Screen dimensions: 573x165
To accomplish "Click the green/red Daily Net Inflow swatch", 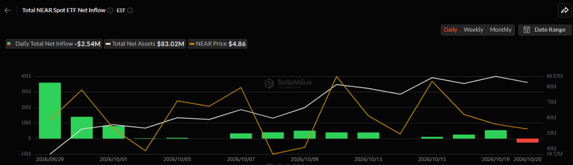I will 10,44.
